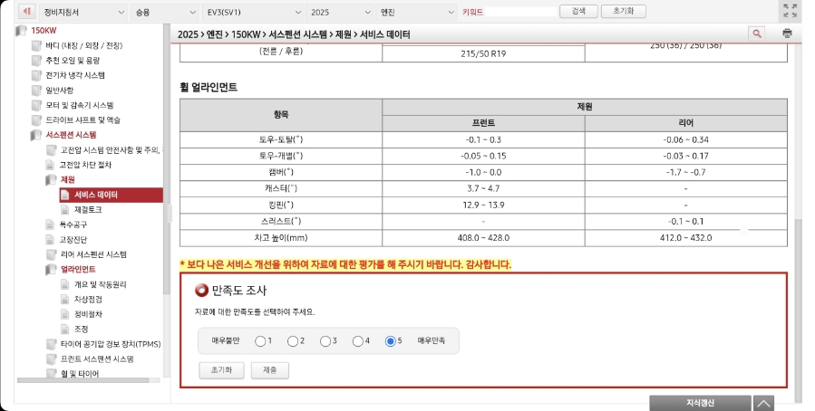
Task: Open the 휠 및 타이어 tree item
Action: 80,374
